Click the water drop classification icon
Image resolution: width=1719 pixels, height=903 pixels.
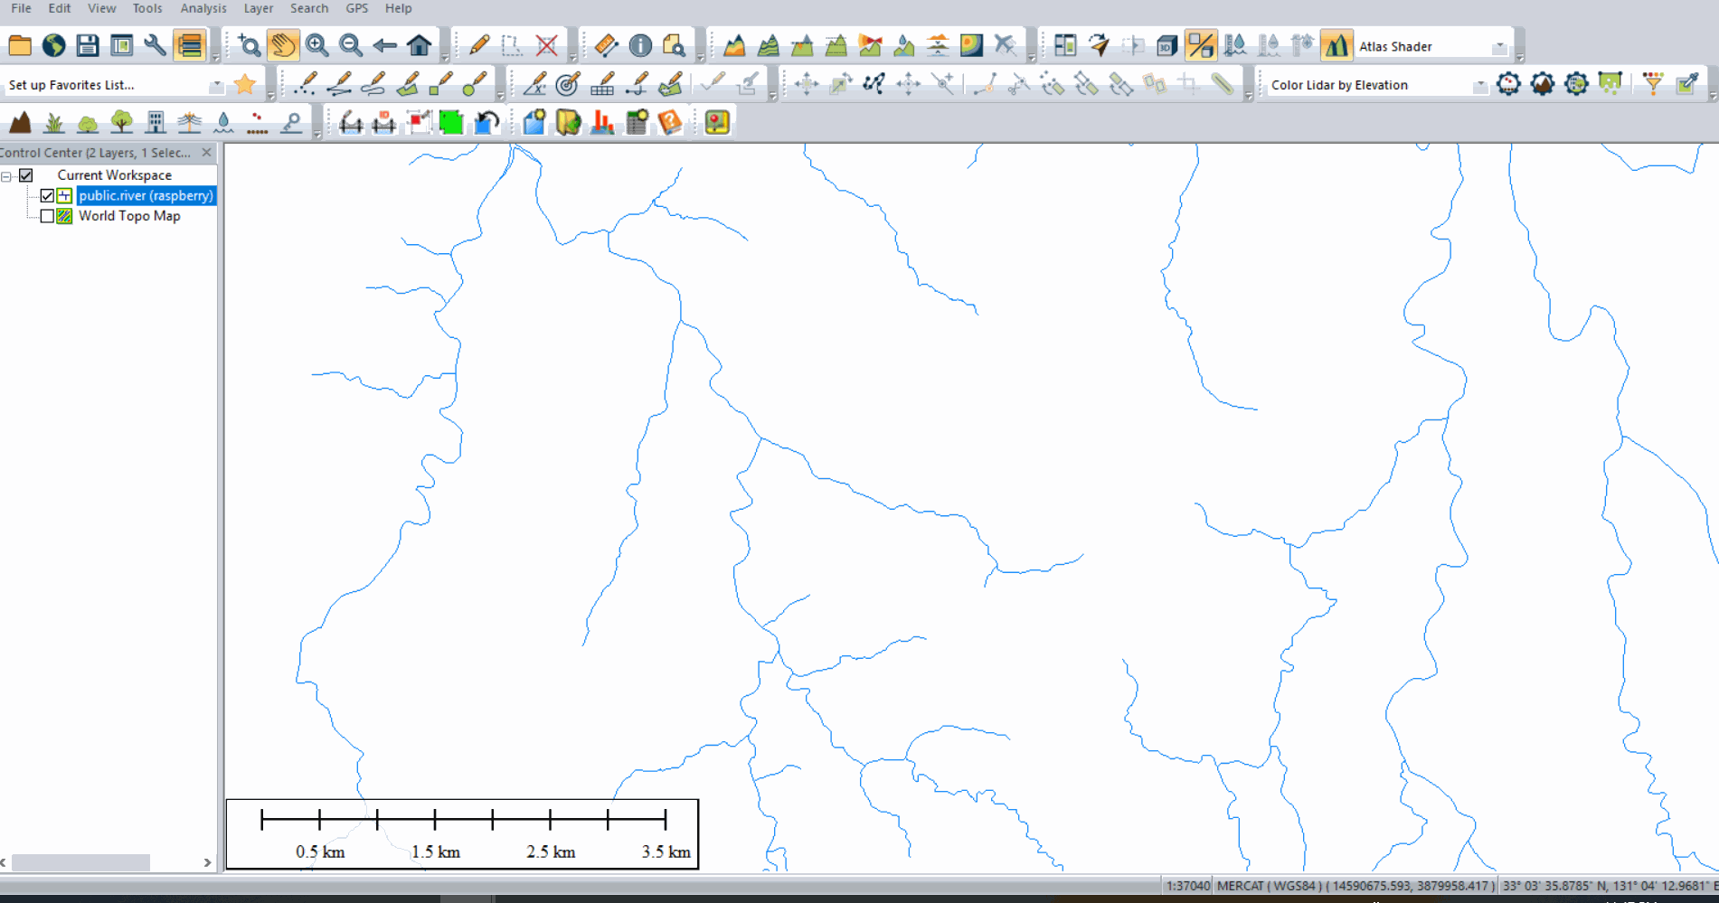(223, 122)
